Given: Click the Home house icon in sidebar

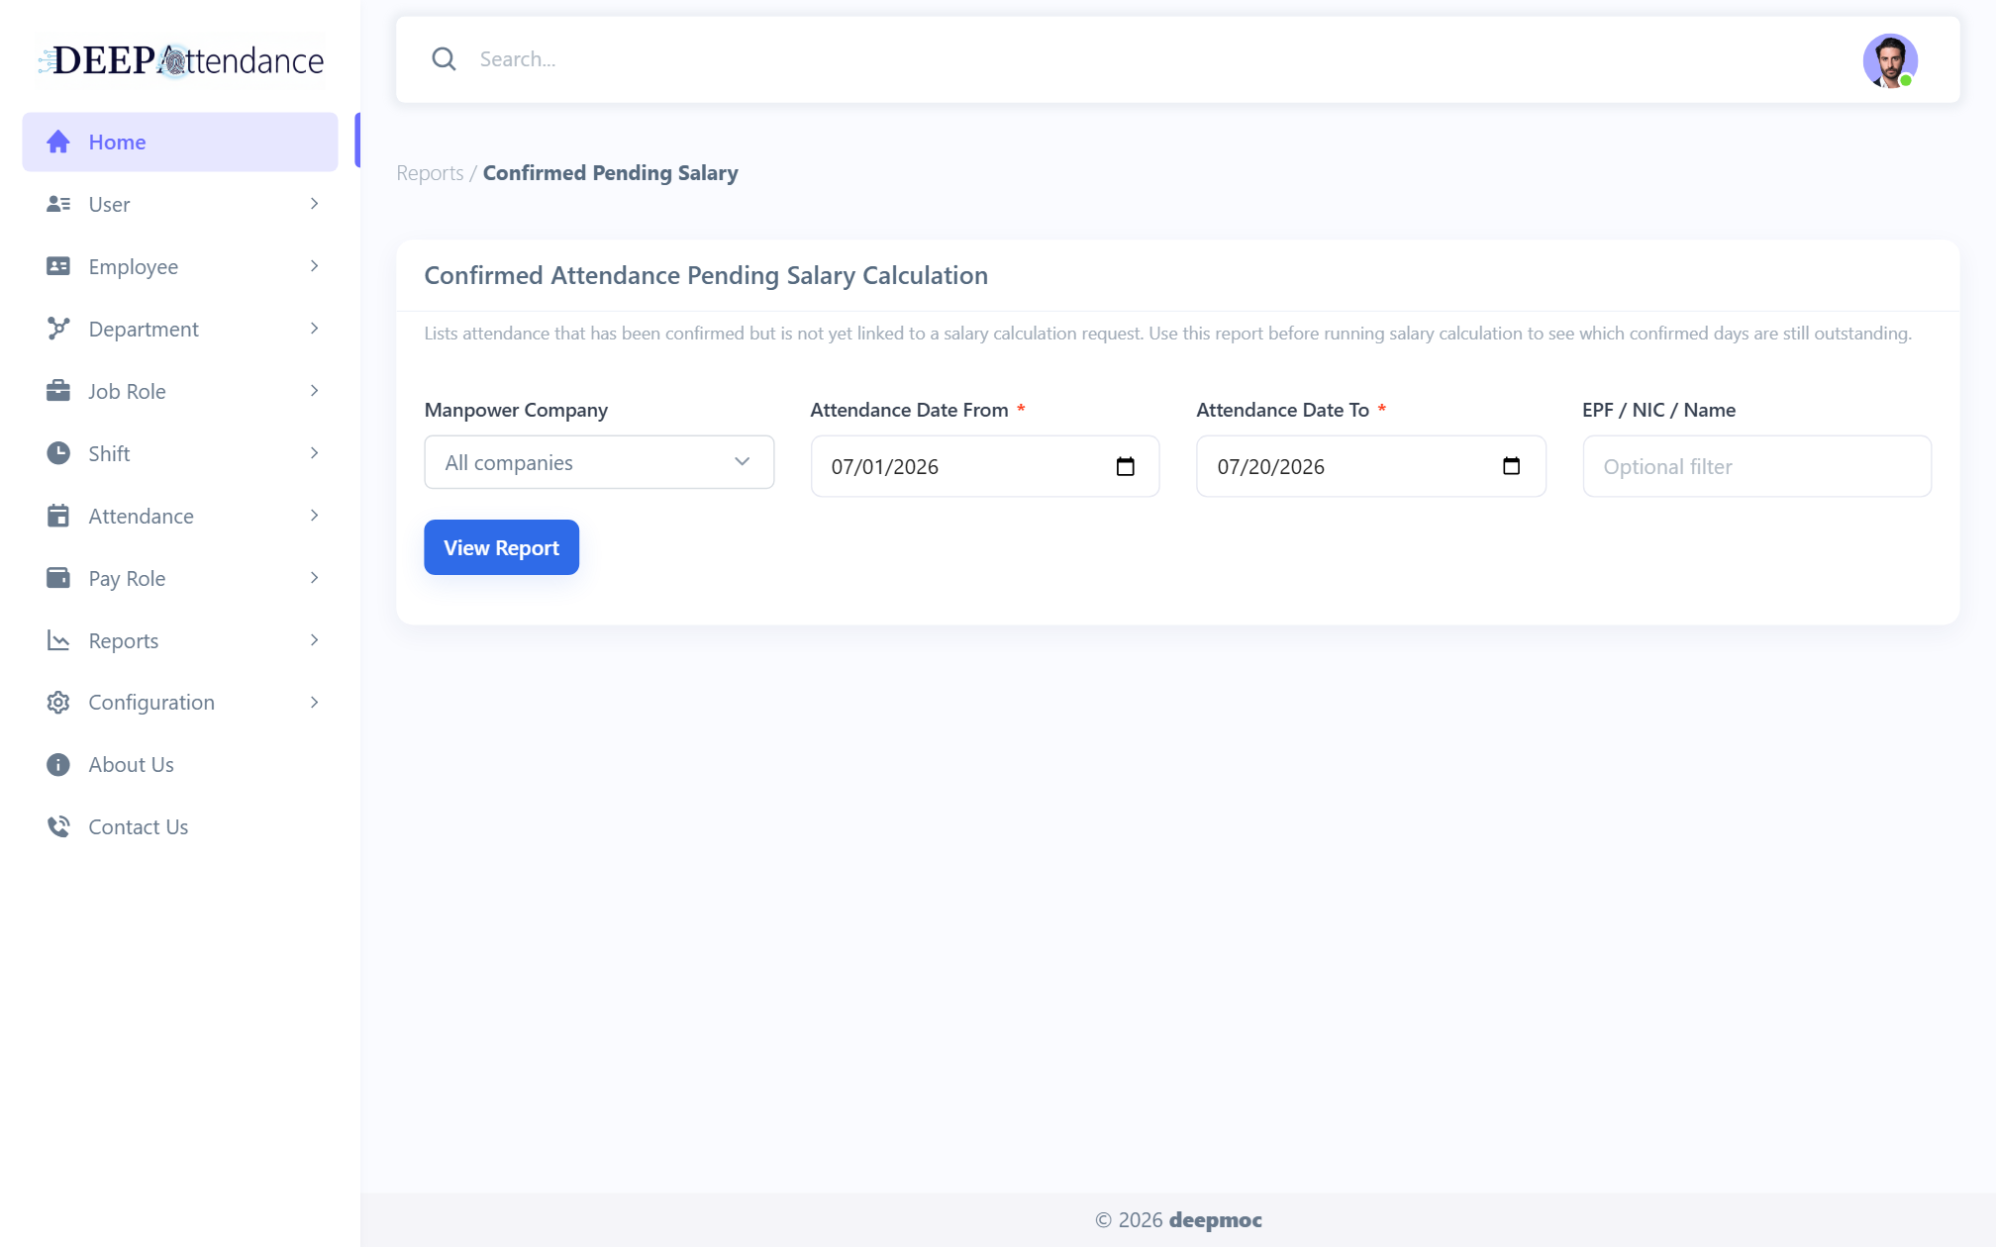Looking at the screenshot, I should [58, 142].
